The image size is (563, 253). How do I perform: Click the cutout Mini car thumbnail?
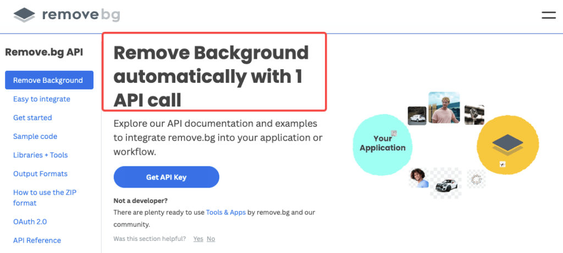(x=446, y=183)
